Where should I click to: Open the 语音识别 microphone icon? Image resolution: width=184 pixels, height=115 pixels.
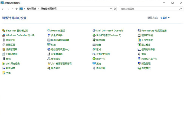(94, 68)
